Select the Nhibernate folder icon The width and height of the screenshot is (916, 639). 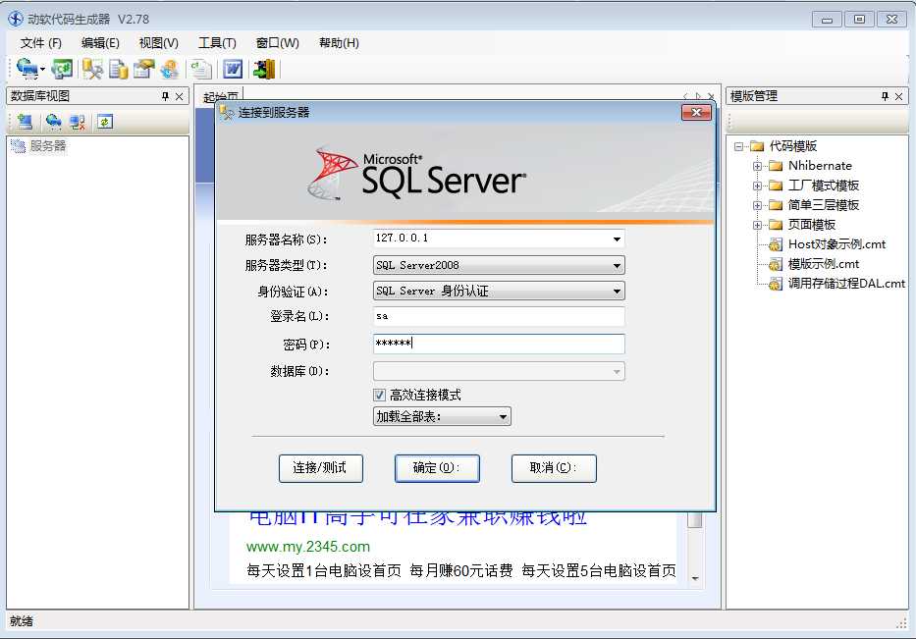[776, 166]
